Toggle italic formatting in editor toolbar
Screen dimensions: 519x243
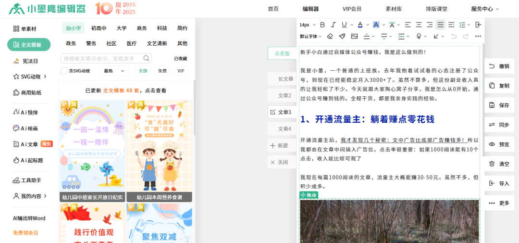pyautogui.click(x=334, y=25)
